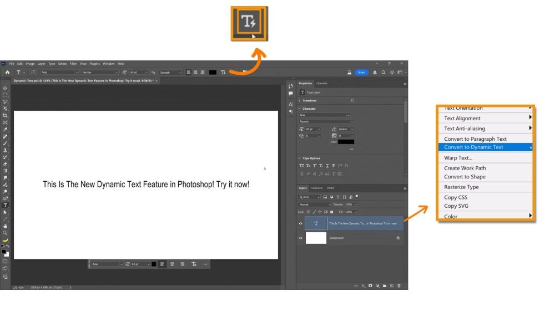
Task: Delete layer with trash icon
Action: [x=399, y=286]
